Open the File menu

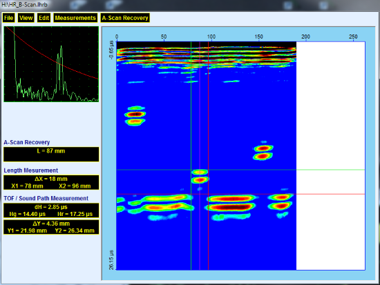point(8,18)
